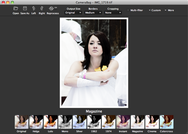Click the Save As floppy disk icon

pyautogui.click(x=25, y=8)
